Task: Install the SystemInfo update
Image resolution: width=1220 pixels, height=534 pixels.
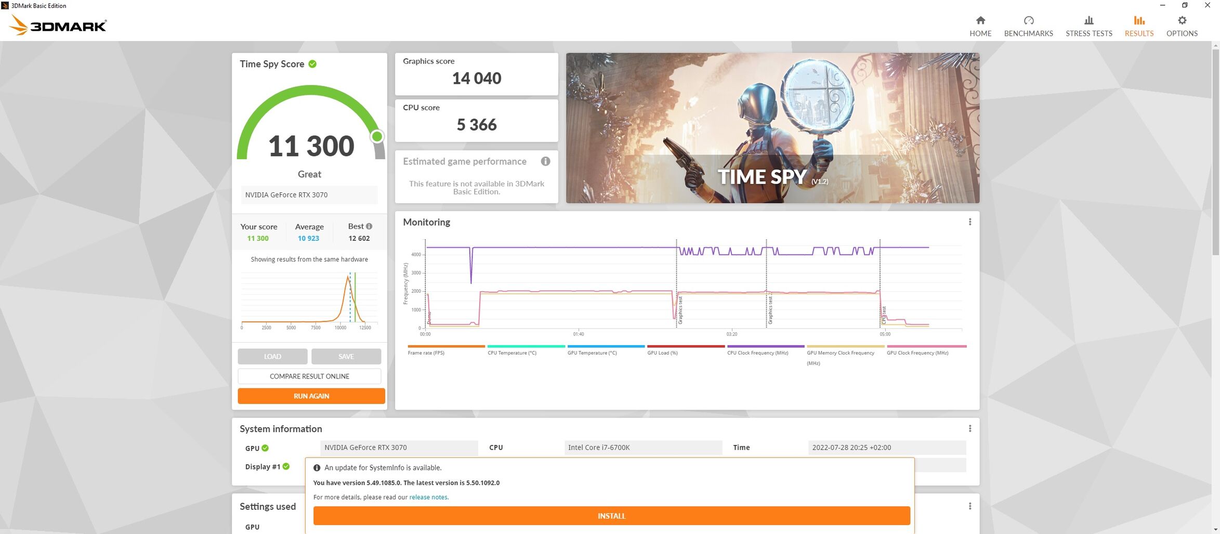Action: pos(611,516)
